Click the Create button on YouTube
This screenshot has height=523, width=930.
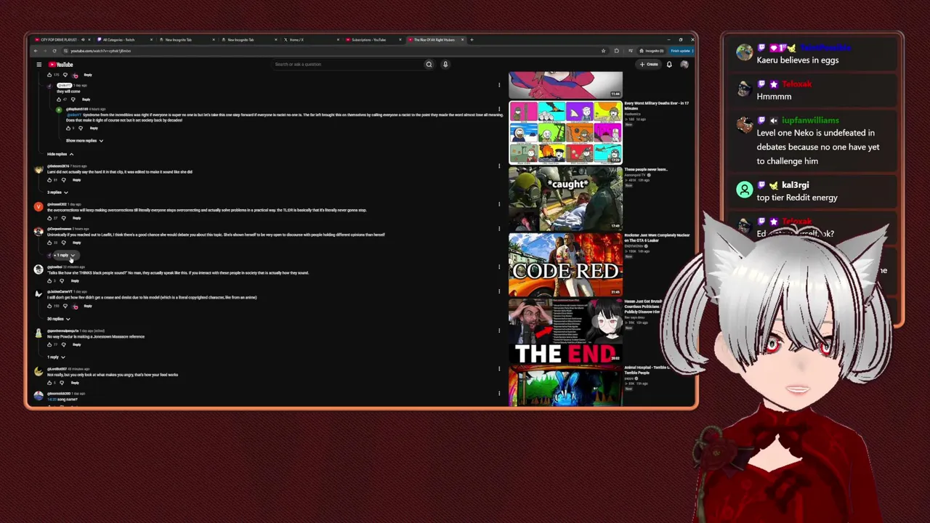(649, 65)
